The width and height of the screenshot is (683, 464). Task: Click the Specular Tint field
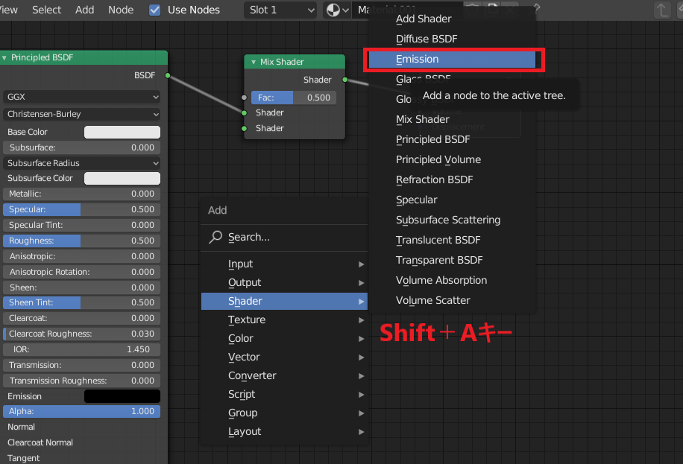[82, 225]
